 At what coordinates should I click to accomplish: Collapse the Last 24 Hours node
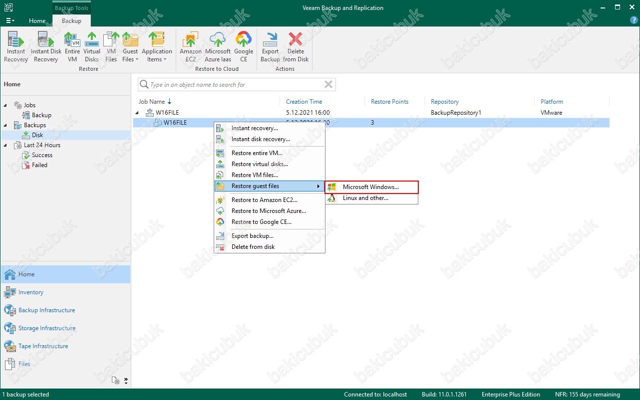coord(5,145)
